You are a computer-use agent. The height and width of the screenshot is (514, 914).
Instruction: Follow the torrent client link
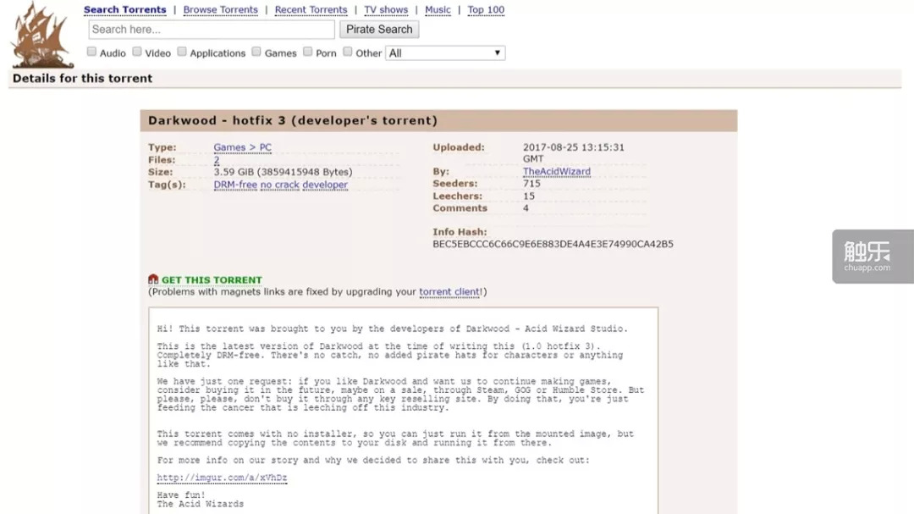(450, 291)
